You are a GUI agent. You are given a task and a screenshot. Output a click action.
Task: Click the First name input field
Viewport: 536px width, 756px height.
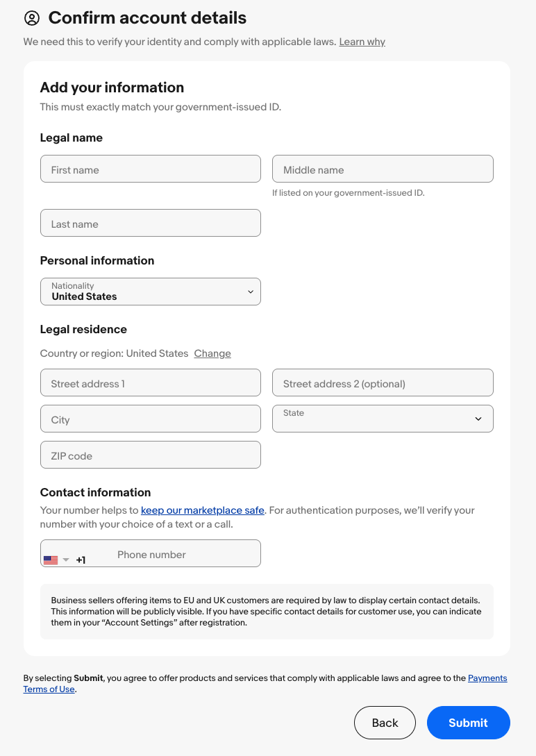(x=150, y=168)
